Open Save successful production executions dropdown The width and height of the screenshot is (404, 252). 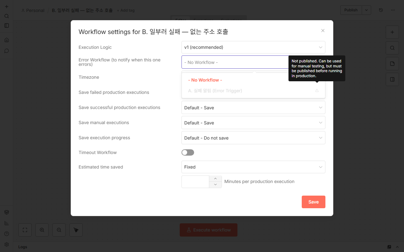[x=253, y=107]
